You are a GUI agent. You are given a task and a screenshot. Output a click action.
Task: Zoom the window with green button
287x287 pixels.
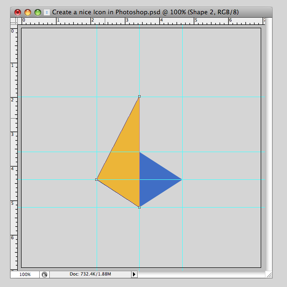(38, 12)
